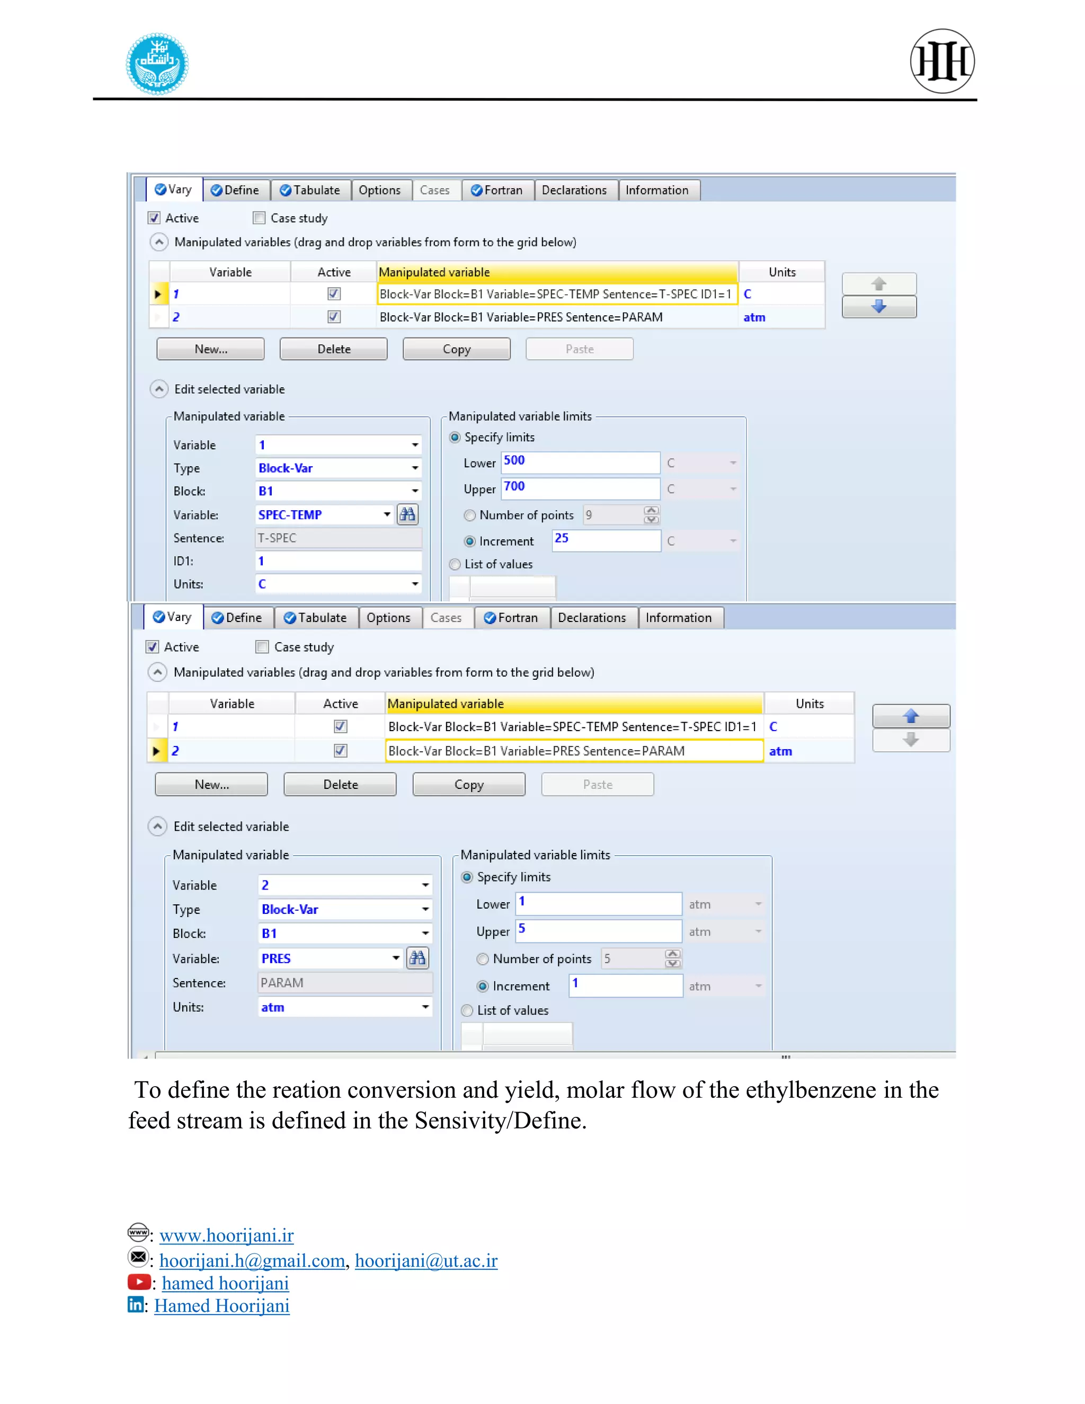Click the gray move-up arrow in upper panel
This screenshot has width=1085, height=1404.
pos(879,283)
